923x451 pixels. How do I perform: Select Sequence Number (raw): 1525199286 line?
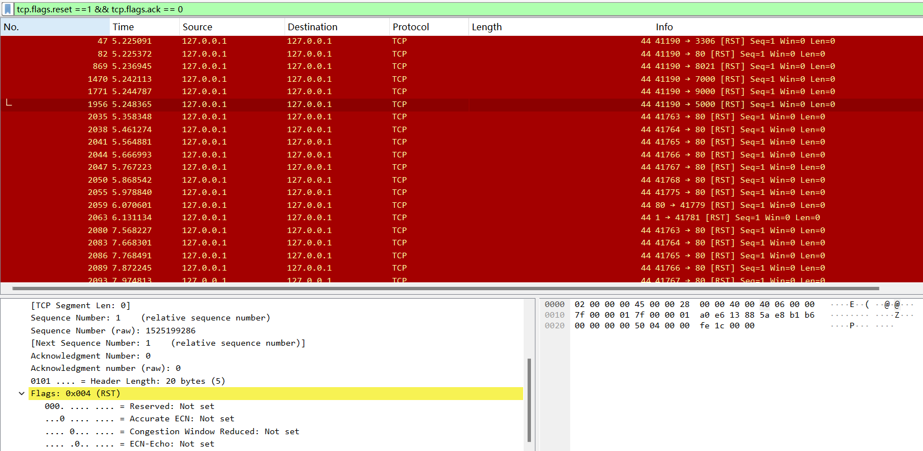pos(113,331)
